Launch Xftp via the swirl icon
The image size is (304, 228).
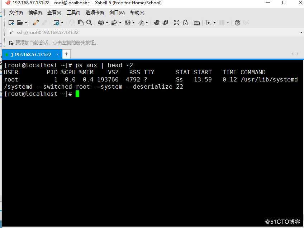click(x=157, y=23)
